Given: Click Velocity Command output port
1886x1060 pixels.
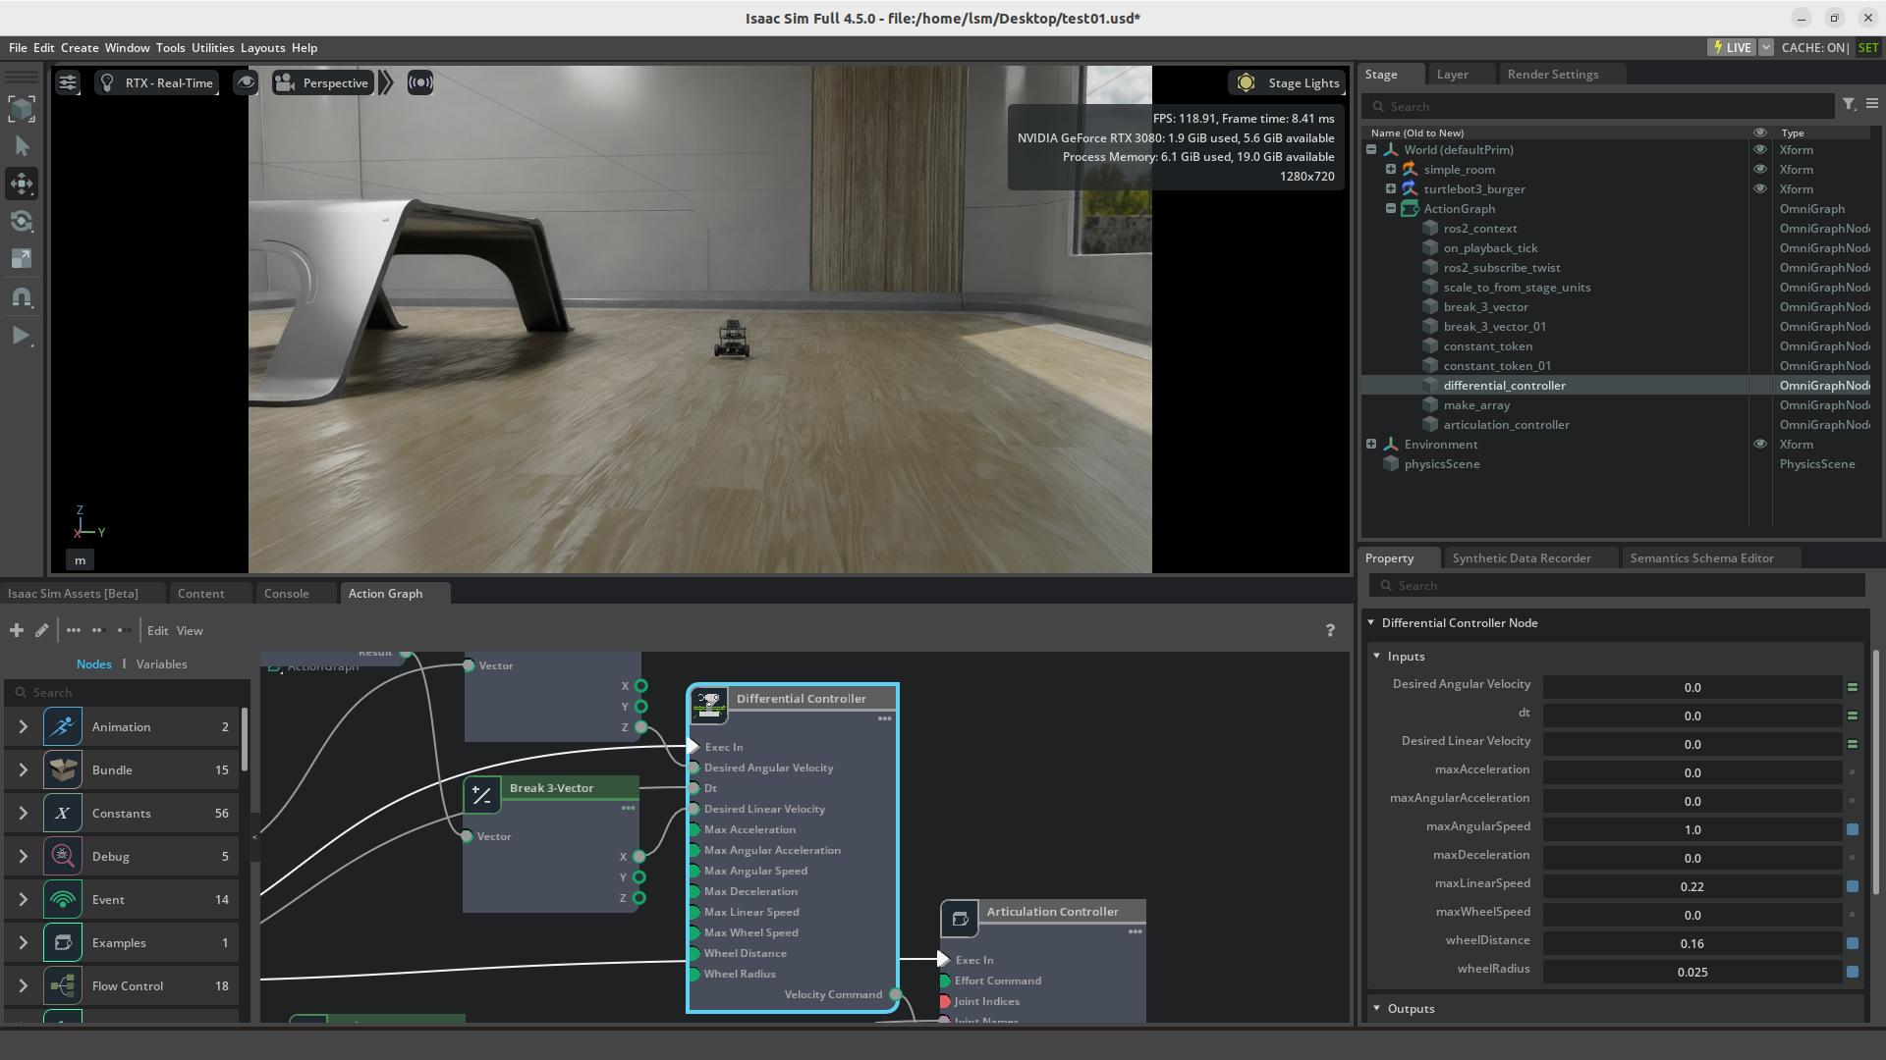Looking at the screenshot, I should click(x=895, y=994).
